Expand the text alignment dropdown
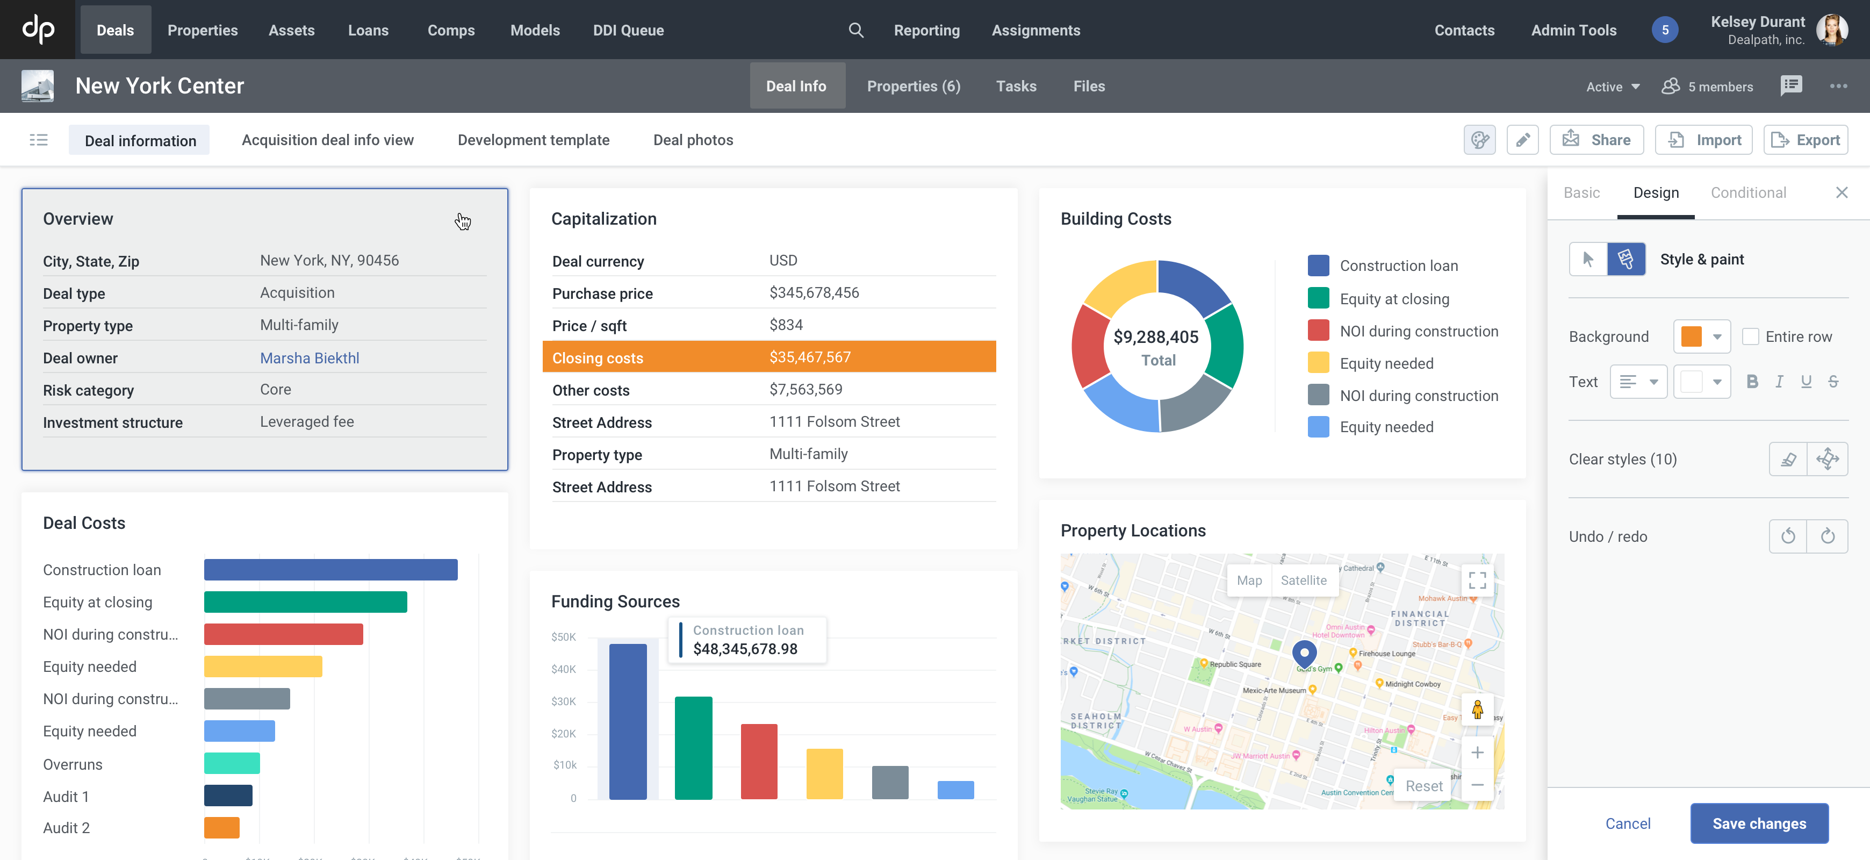This screenshot has height=860, width=1870. (1638, 382)
